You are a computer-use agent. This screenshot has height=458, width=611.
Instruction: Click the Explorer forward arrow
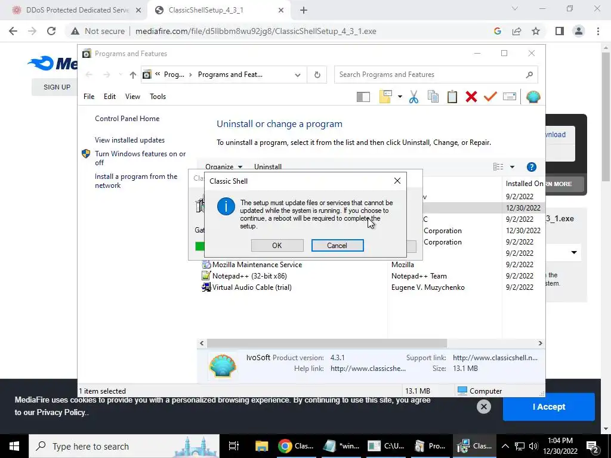107,75
